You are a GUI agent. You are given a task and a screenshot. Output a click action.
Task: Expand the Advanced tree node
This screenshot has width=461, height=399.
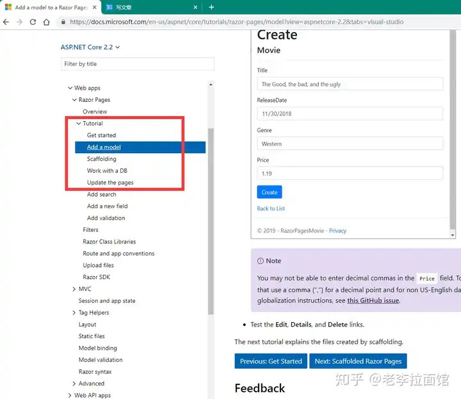click(x=74, y=384)
